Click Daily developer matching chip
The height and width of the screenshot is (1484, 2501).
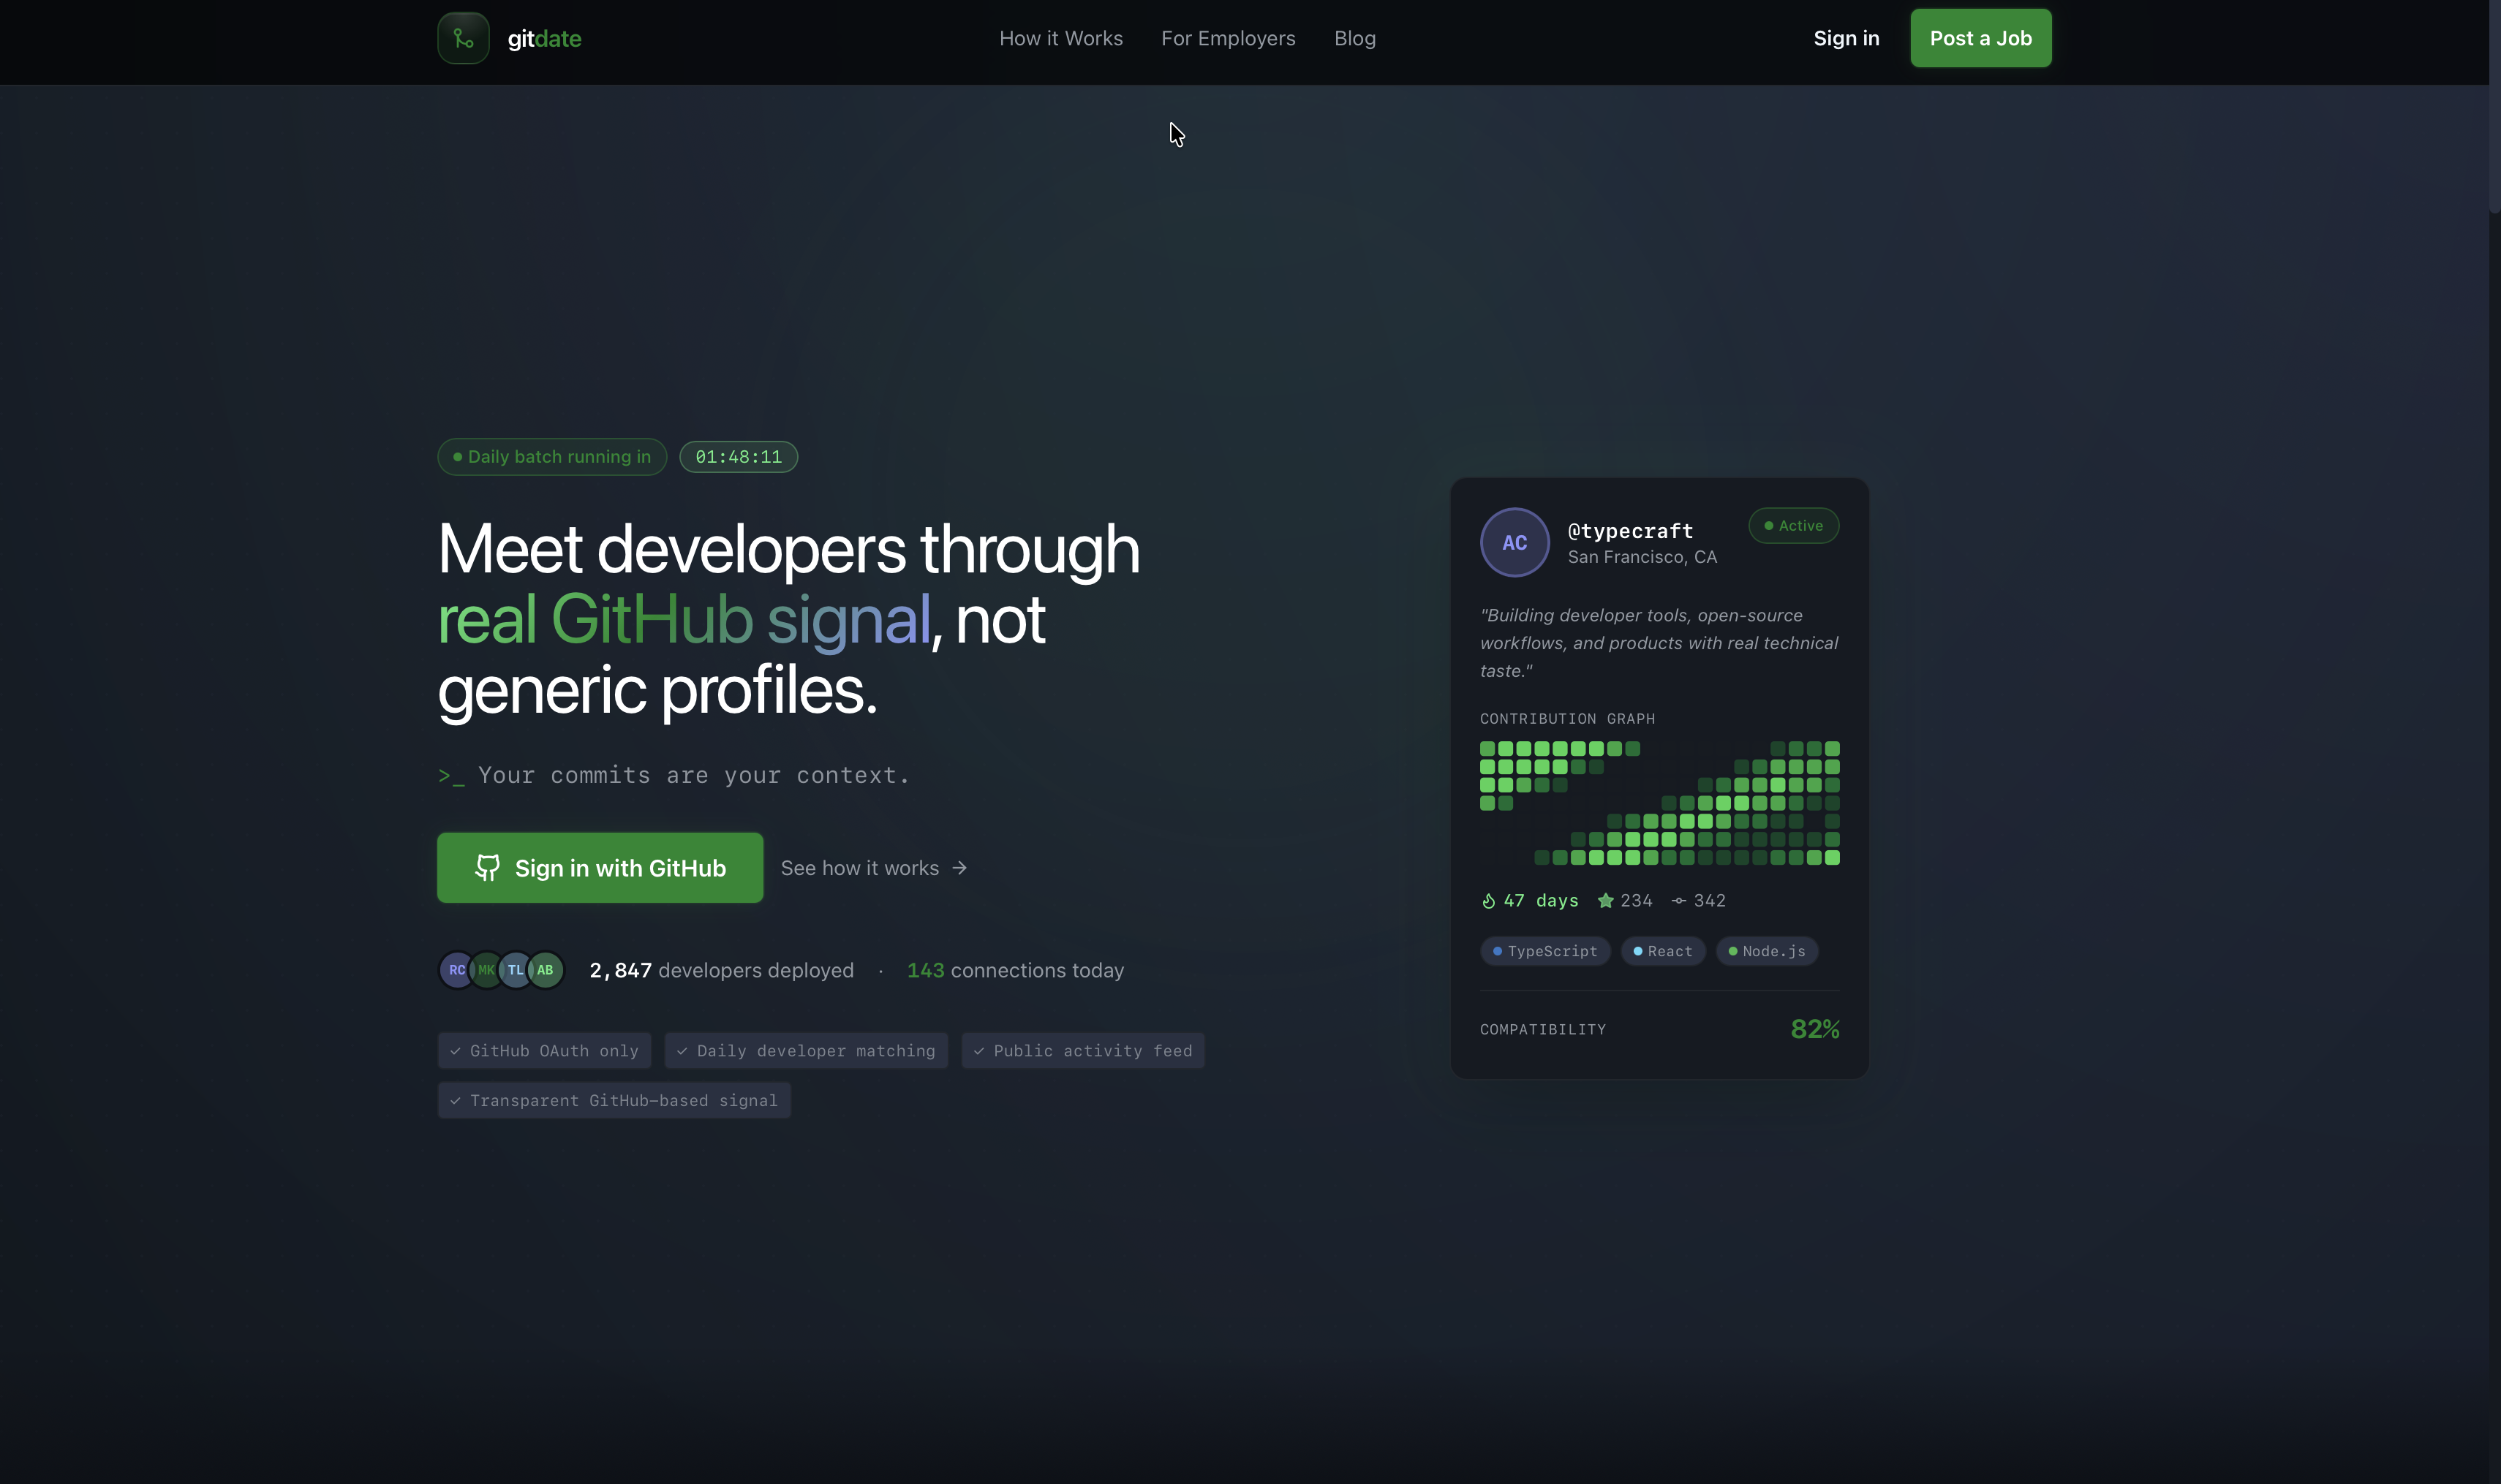tap(807, 1051)
